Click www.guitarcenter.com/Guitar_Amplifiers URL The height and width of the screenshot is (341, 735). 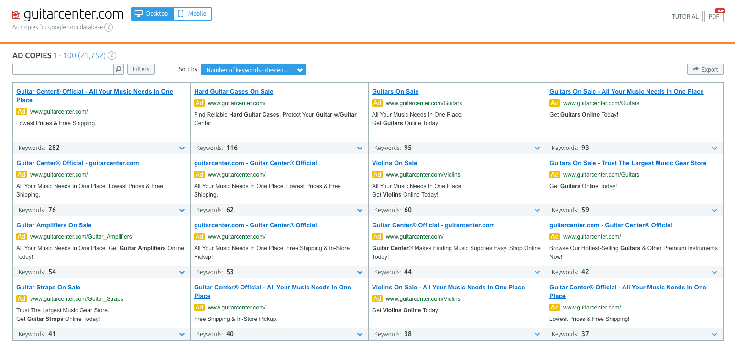tap(81, 237)
